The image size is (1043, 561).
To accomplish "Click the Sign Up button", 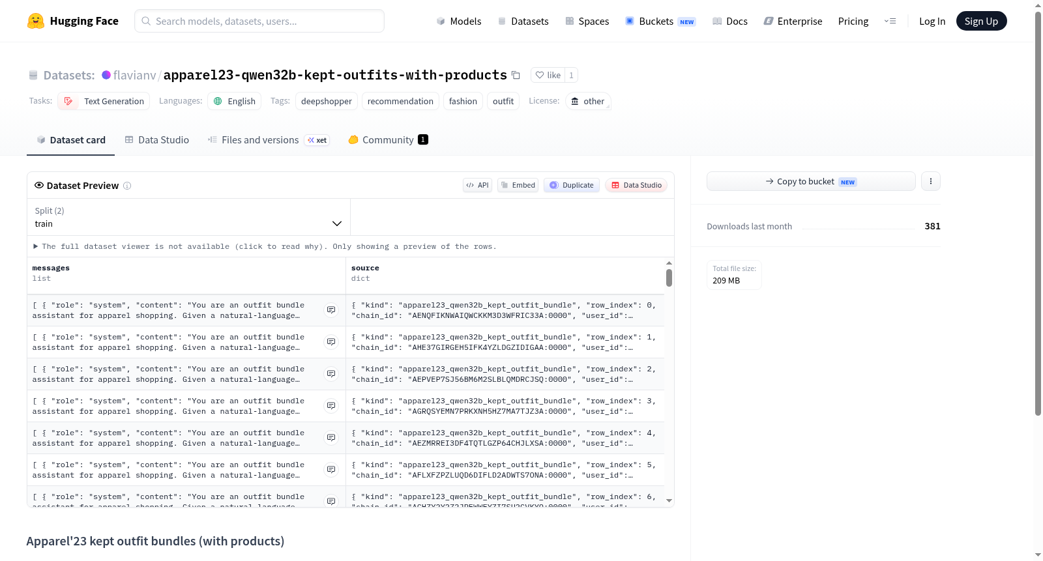I will coord(981,21).
